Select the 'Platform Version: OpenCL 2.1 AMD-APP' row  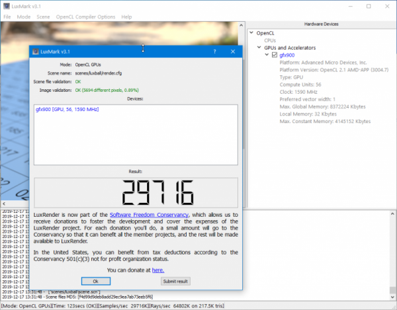(334, 70)
